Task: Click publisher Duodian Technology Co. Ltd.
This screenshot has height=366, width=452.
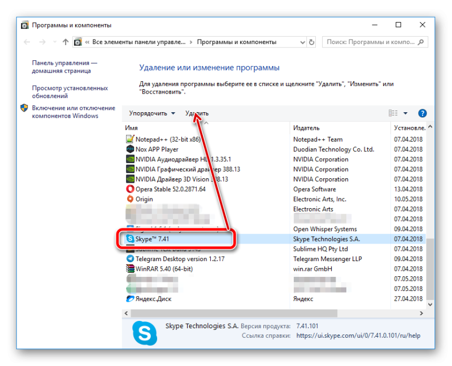Action: coord(333,149)
